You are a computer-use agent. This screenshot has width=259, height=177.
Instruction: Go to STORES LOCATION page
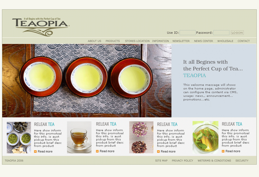tap(137, 41)
